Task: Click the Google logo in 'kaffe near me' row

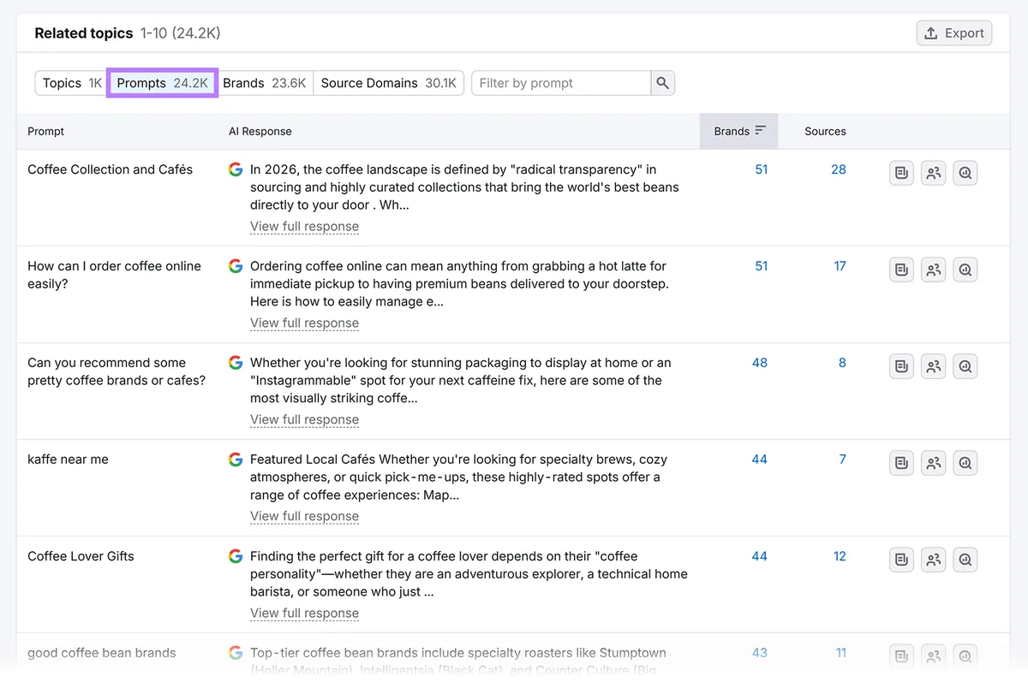Action: (x=236, y=460)
